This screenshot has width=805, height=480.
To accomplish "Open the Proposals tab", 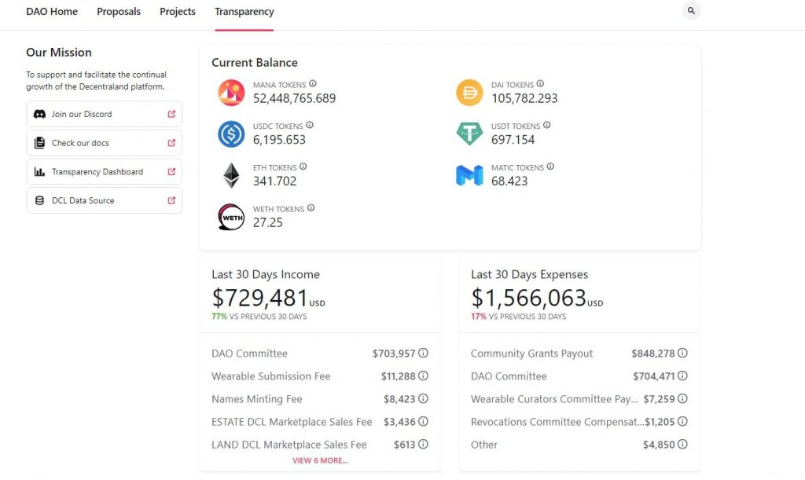I will pyautogui.click(x=119, y=11).
